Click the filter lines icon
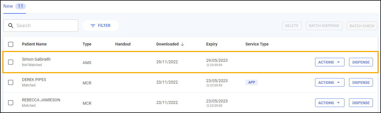This screenshot has height=113, width=381. pyautogui.click(x=93, y=26)
